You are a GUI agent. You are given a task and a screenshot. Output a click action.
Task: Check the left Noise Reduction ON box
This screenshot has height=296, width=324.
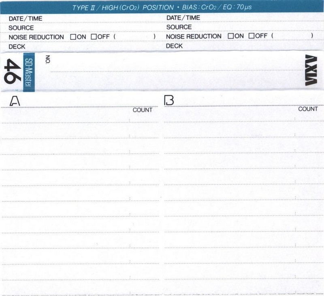(73, 37)
